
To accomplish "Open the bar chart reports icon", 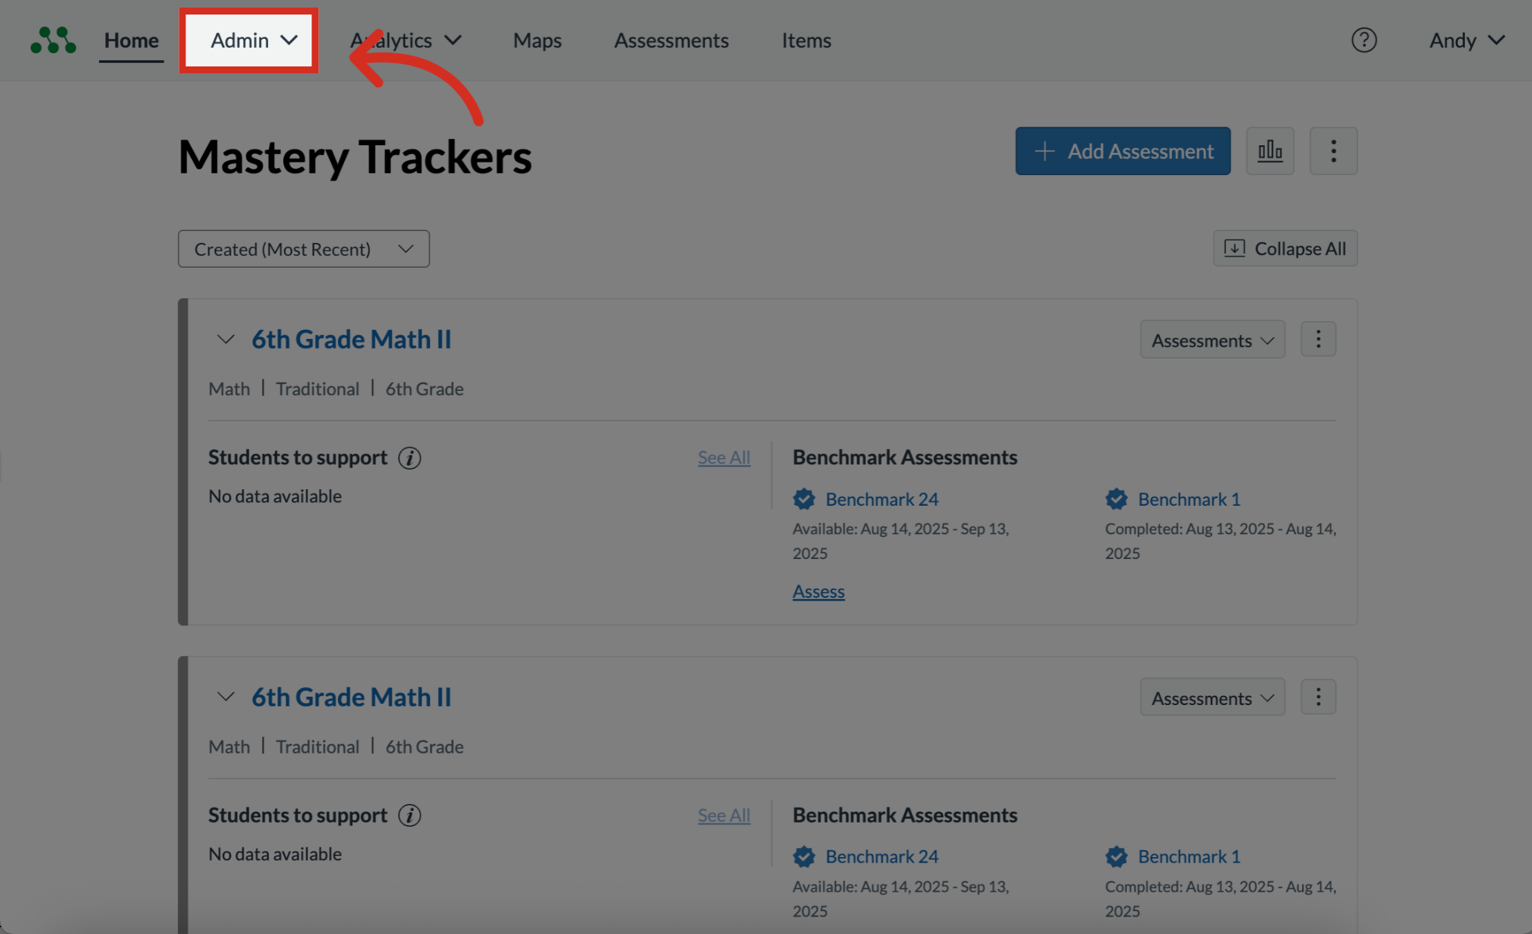I will [x=1270, y=151].
